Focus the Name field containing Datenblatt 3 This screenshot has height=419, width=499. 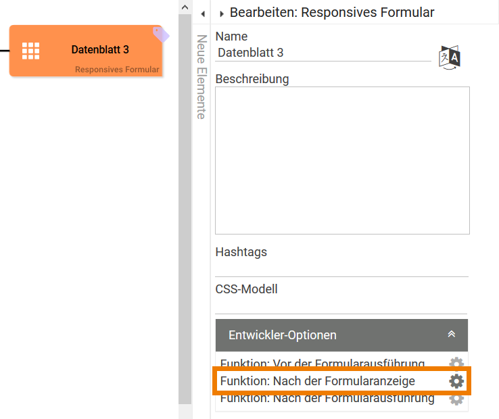[x=323, y=53]
